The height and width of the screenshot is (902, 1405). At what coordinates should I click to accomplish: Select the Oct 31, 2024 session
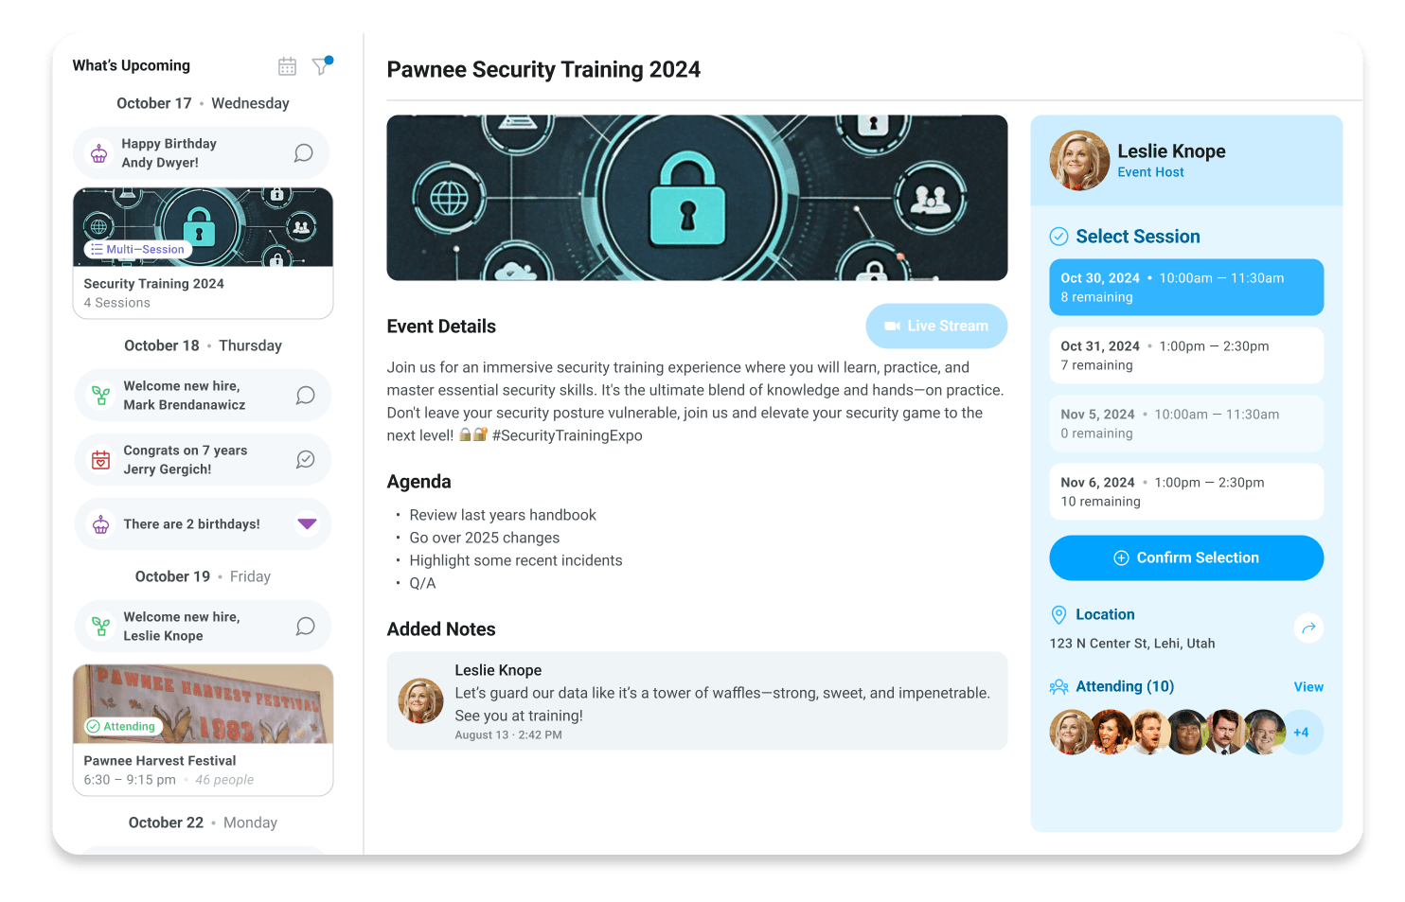[x=1186, y=356]
